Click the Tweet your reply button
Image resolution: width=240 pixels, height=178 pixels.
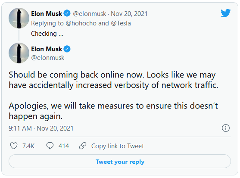[x=120, y=161]
